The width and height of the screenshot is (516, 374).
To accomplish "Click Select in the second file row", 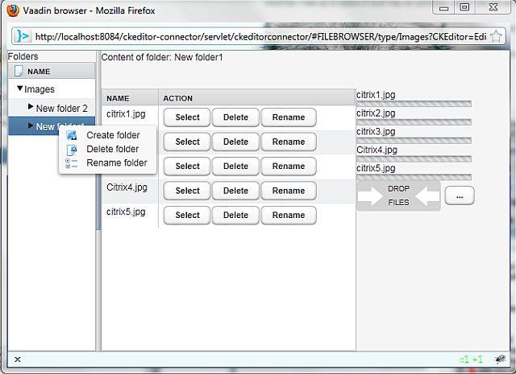I will [187, 142].
